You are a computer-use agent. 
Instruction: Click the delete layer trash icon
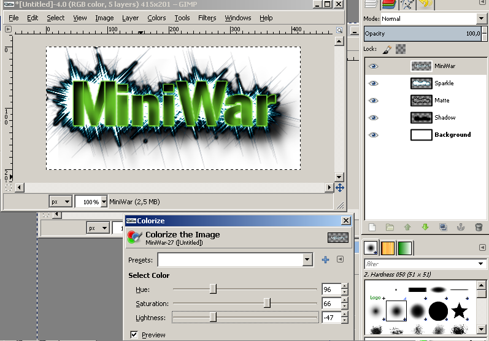479,227
